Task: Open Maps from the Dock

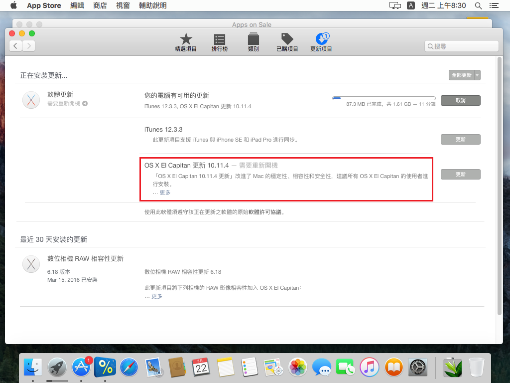Action: tap(273, 367)
